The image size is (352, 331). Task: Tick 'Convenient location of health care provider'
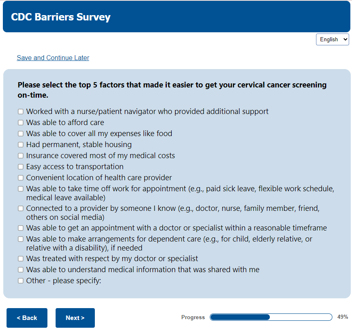click(20, 178)
